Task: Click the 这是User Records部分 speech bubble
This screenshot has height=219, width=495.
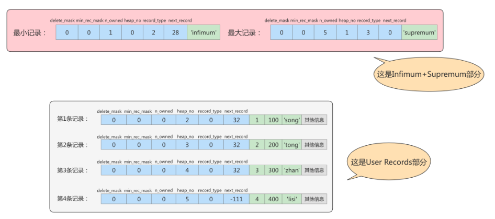Action: [x=389, y=162]
